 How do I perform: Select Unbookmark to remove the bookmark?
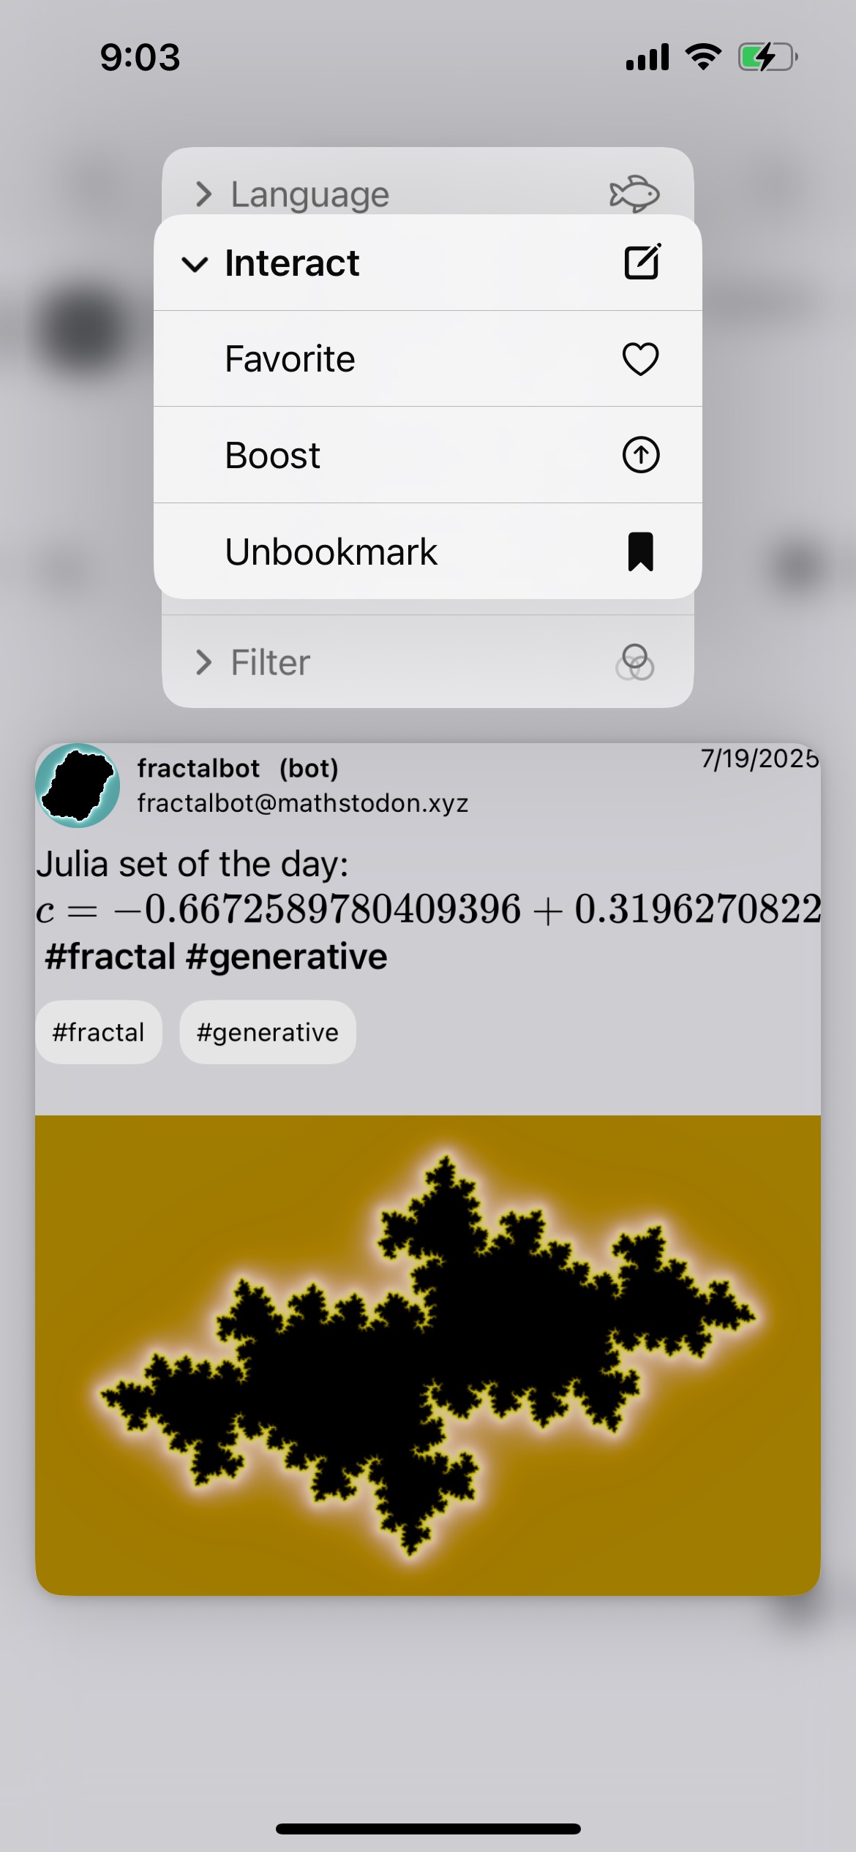point(428,552)
